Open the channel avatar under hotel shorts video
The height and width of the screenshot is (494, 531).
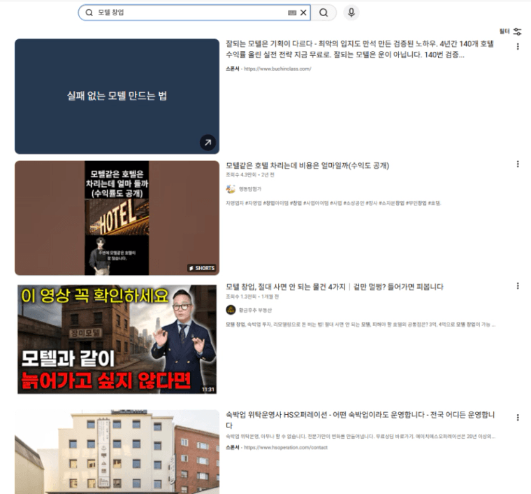pyautogui.click(x=231, y=189)
